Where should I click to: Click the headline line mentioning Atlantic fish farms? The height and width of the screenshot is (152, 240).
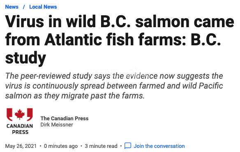(113, 40)
